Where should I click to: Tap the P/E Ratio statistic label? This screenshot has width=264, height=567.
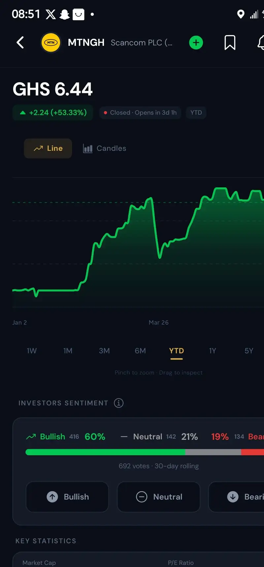pos(181,563)
